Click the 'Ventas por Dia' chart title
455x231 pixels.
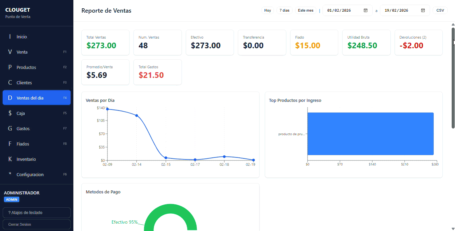(100, 100)
